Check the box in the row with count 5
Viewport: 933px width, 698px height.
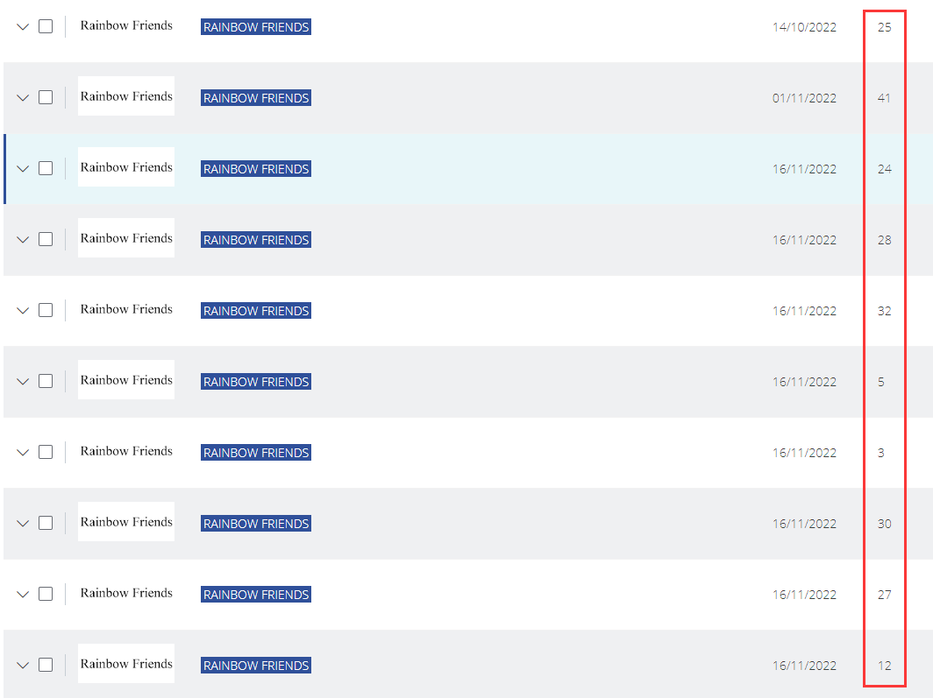(x=46, y=381)
